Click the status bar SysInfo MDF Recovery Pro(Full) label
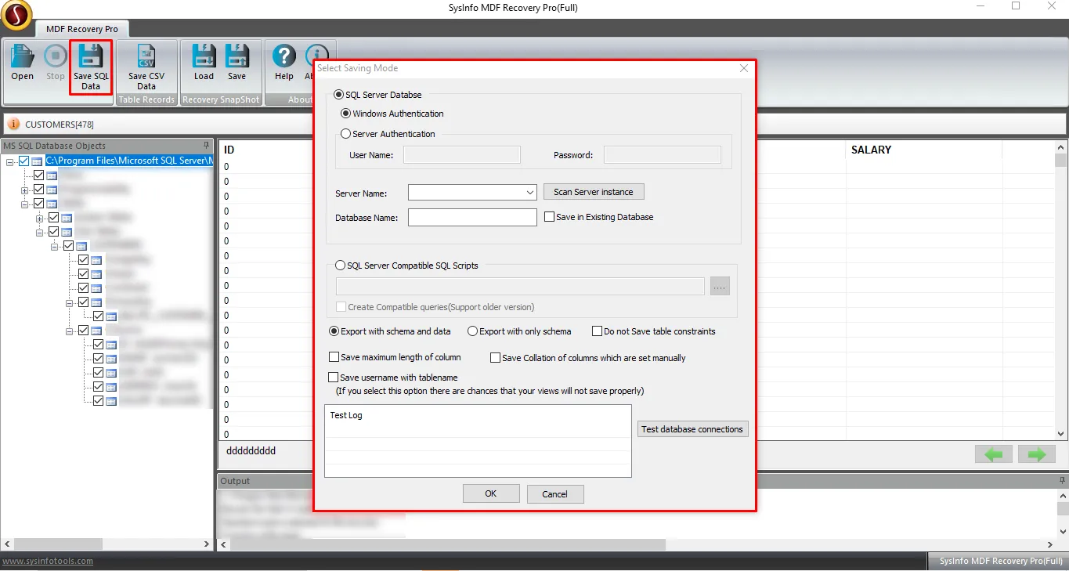The image size is (1069, 571). coord(1001,561)
